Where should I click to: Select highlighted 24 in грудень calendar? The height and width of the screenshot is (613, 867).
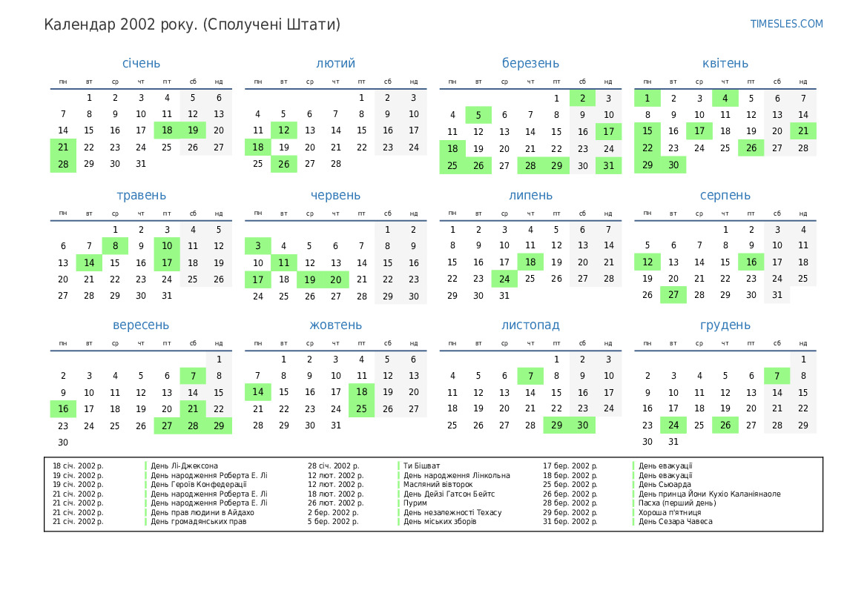point(673,426)
